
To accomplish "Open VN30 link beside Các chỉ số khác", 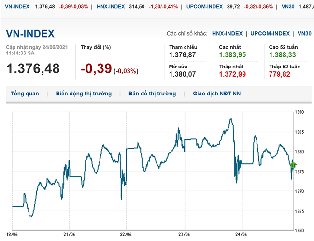I will (x=304, y=34).
